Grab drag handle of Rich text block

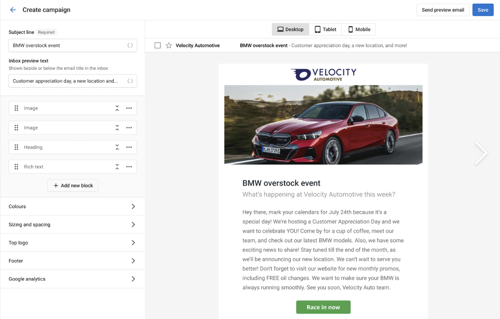click(x=16, y=167)
